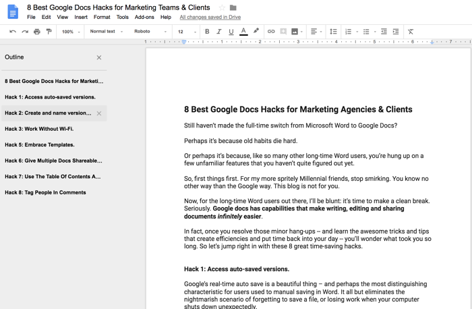Open the text color picker
This screenshot has height=309, width=472.
pos(243,31)
